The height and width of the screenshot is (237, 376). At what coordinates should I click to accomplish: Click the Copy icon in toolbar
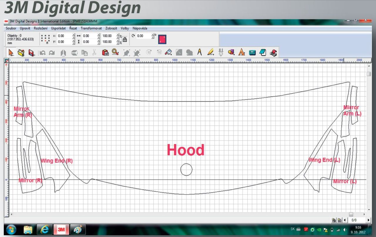tap(84, 53)
